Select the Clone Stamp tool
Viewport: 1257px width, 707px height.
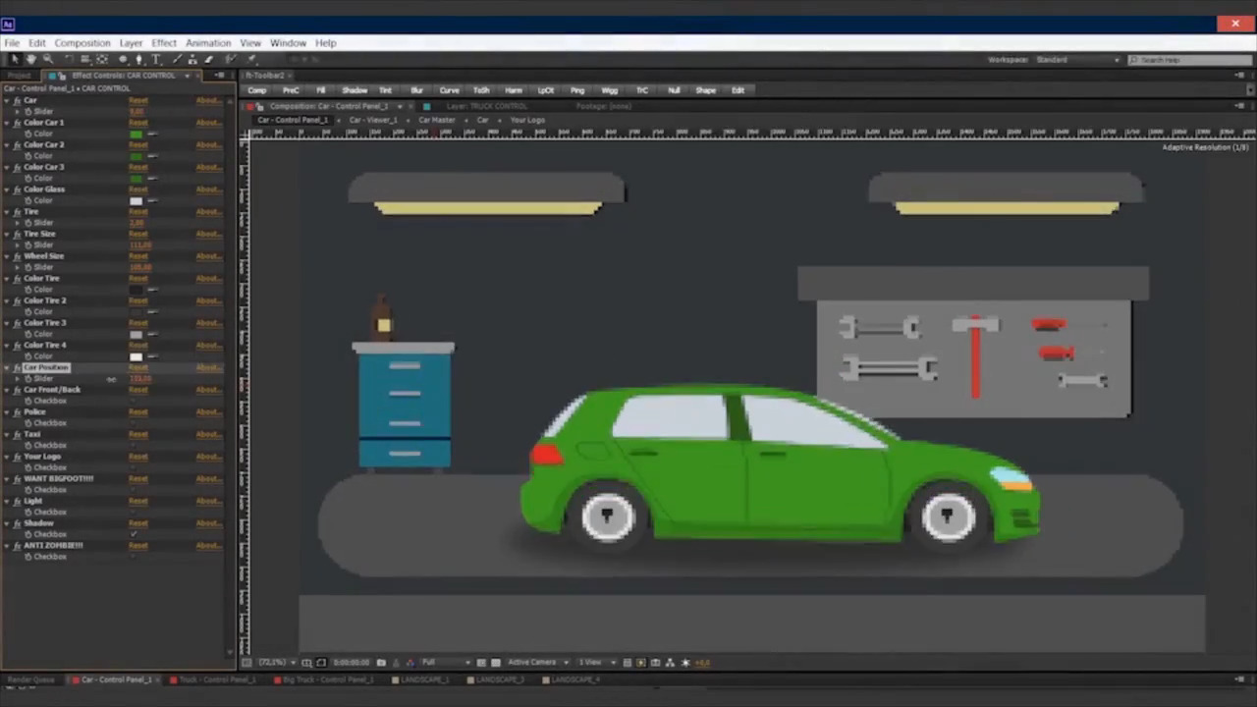pos(192,59)
